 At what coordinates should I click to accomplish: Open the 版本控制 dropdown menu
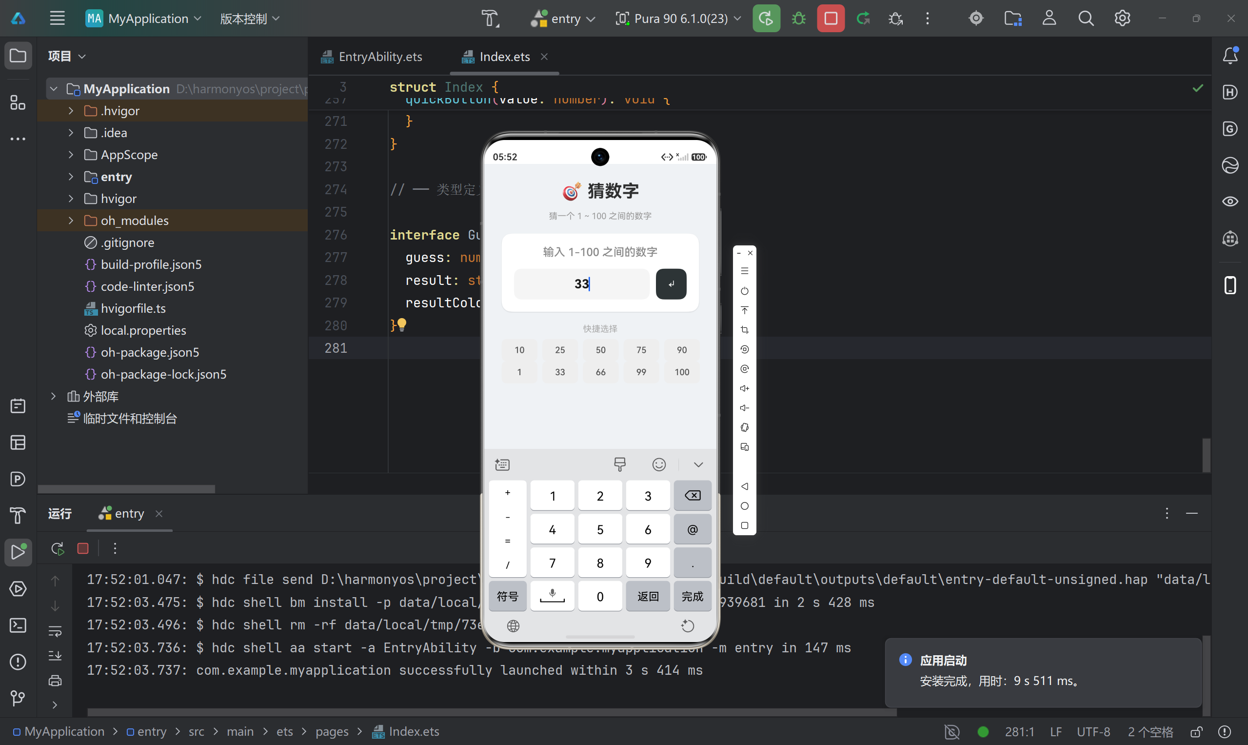coord(249,19)
